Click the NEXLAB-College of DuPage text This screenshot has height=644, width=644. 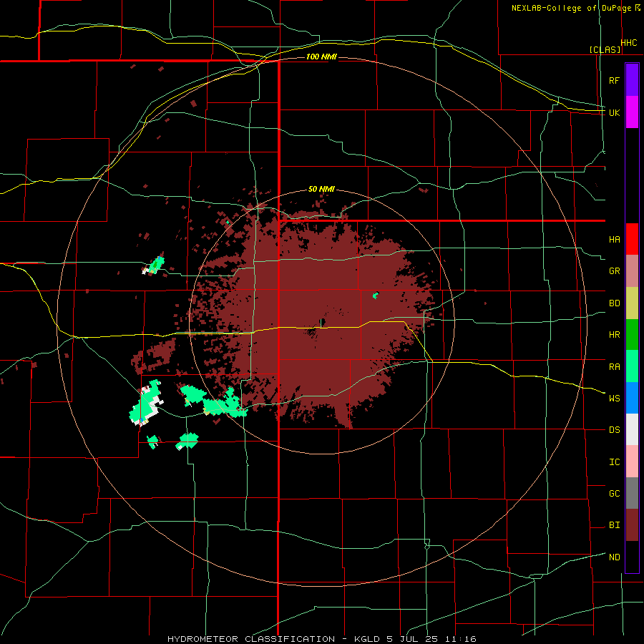click(572, 8)
